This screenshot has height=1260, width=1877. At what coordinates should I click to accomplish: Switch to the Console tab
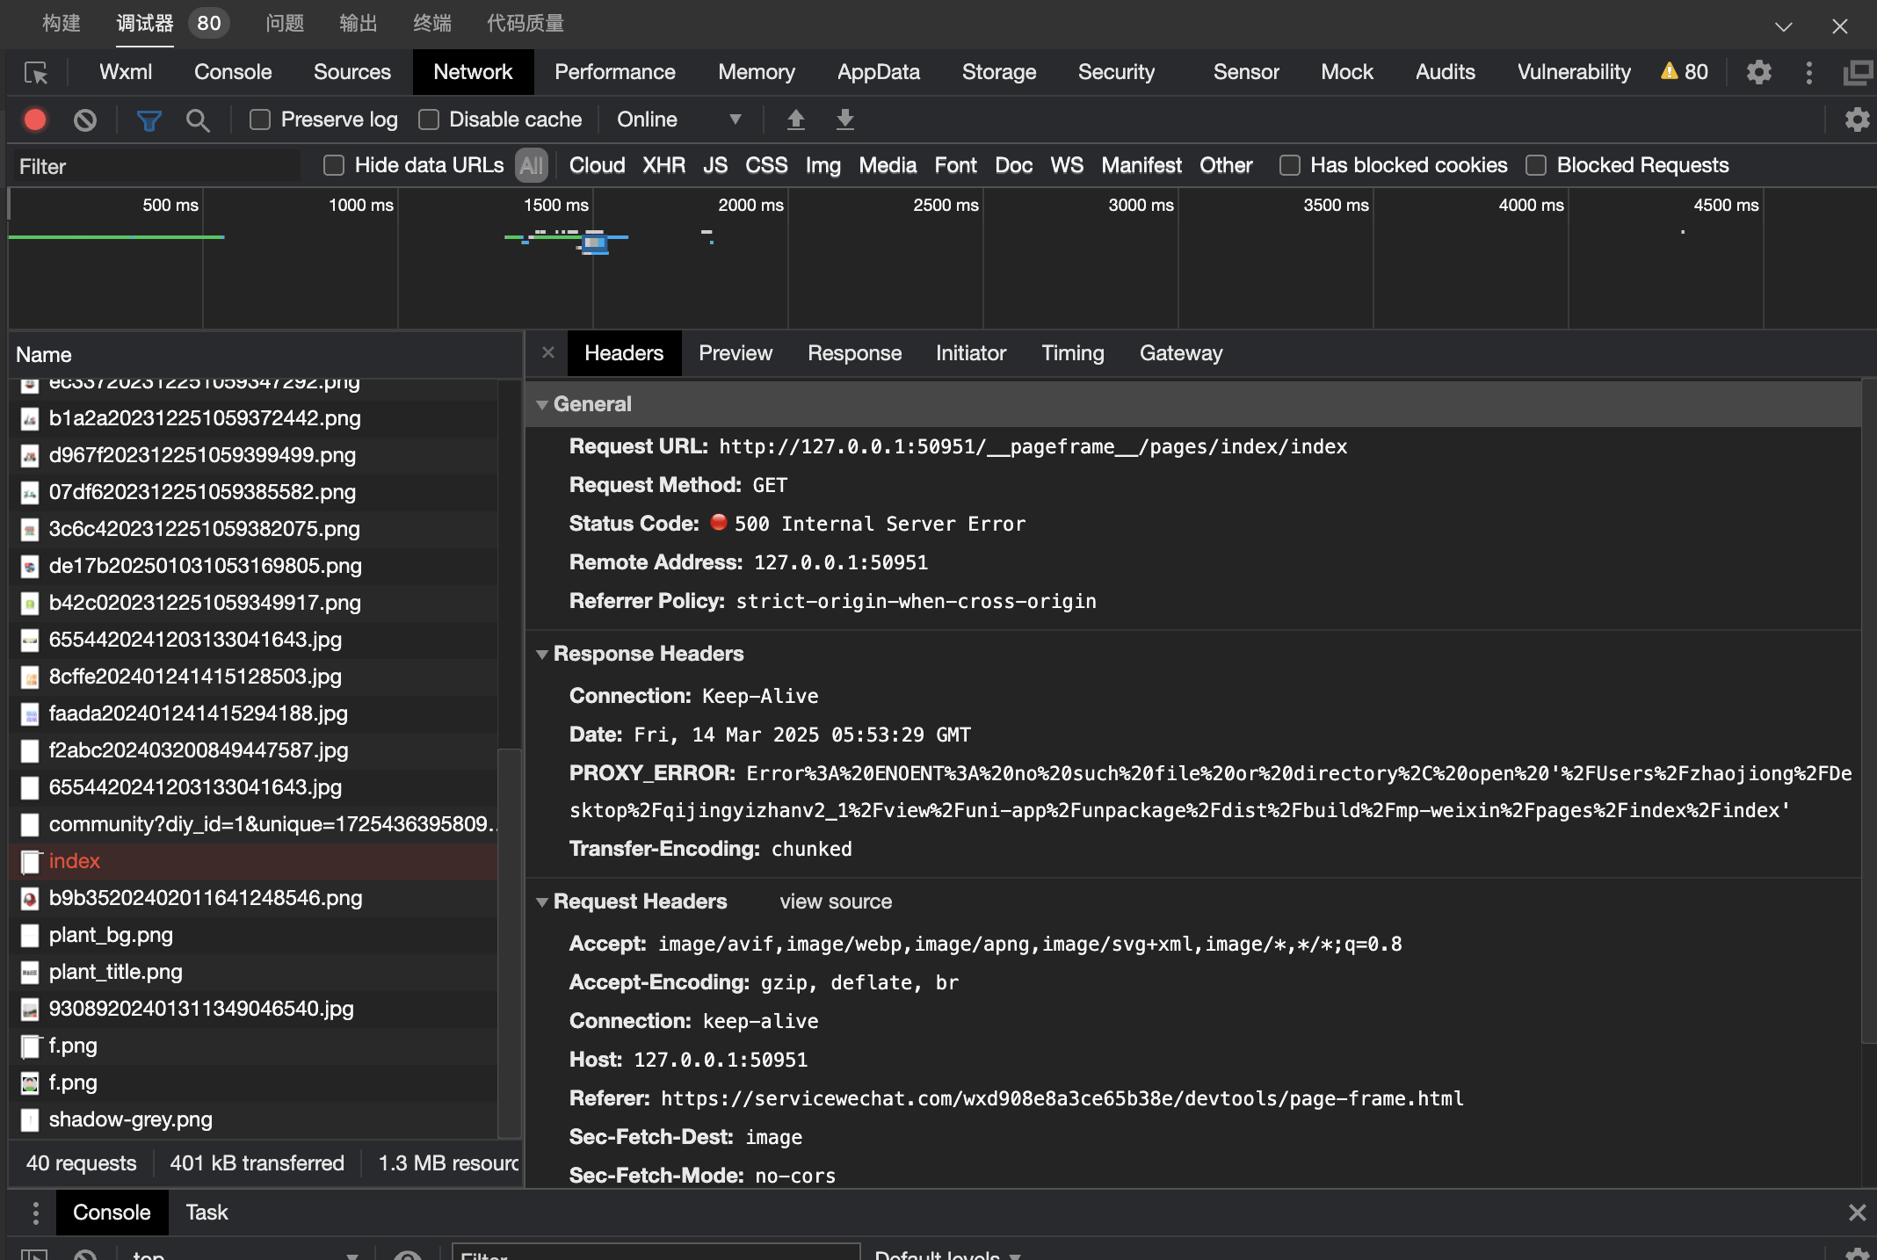click(233, 72)
